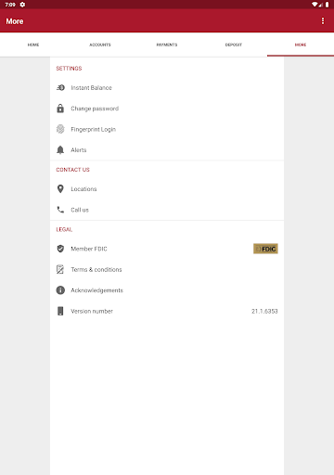Open the Terms & conditions entry
This screenshot has height=475, width=334.
pos(167,269)
